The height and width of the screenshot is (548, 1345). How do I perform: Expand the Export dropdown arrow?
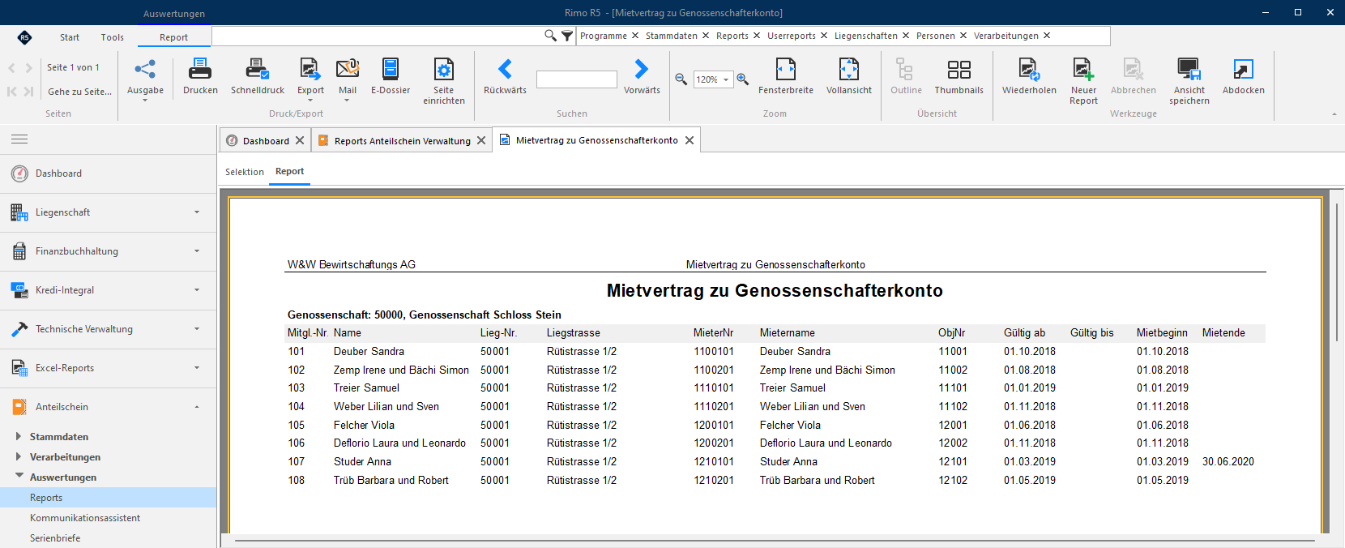point(310,101)
